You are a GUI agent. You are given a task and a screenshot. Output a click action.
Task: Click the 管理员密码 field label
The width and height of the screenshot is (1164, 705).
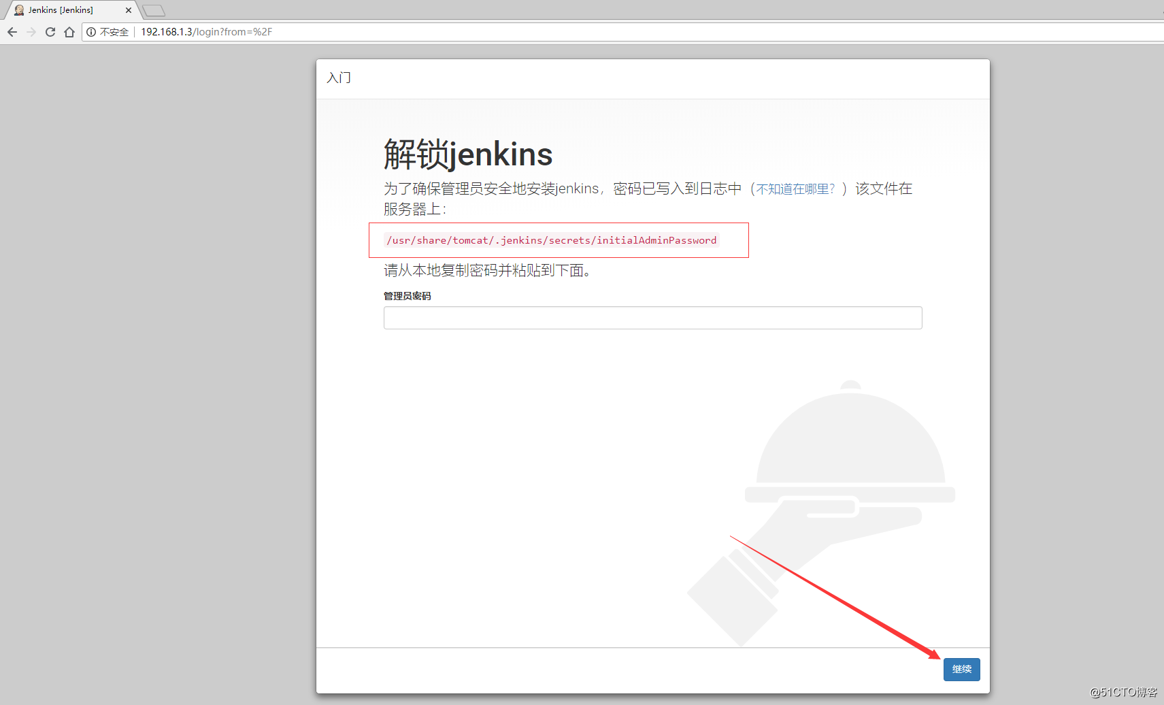pyautogui.click(x=408, y=296)
